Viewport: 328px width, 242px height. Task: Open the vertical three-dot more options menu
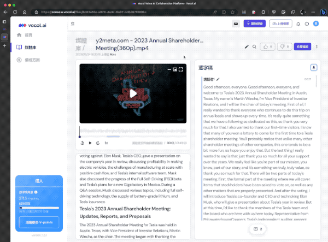(x=317, y=46)
